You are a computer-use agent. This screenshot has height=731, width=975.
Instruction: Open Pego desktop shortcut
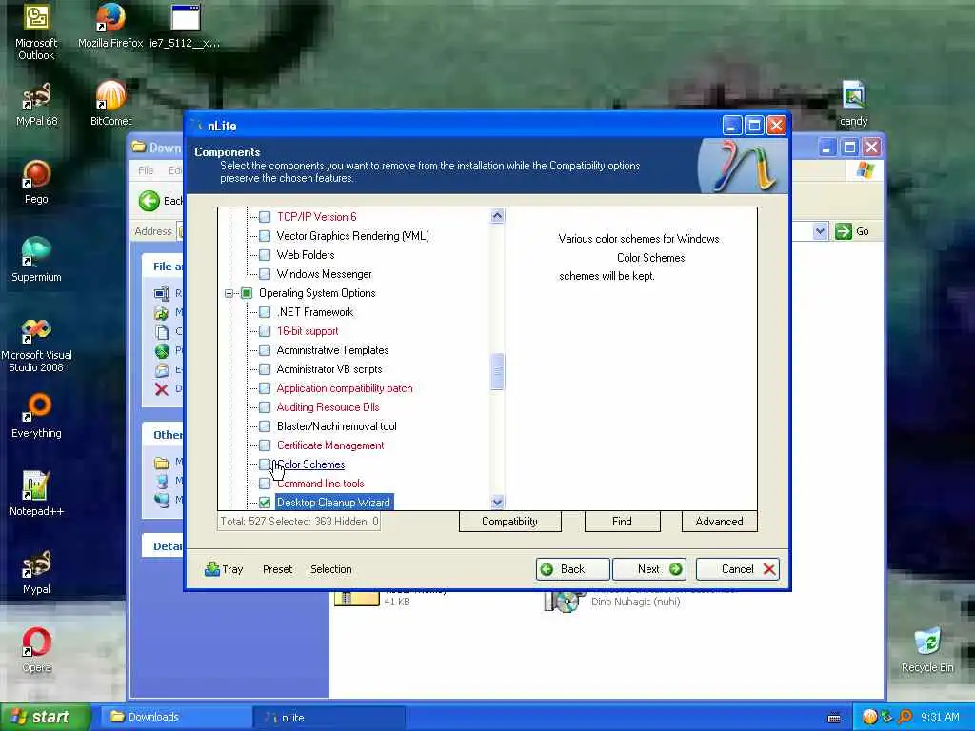click(x=36, y=182)
